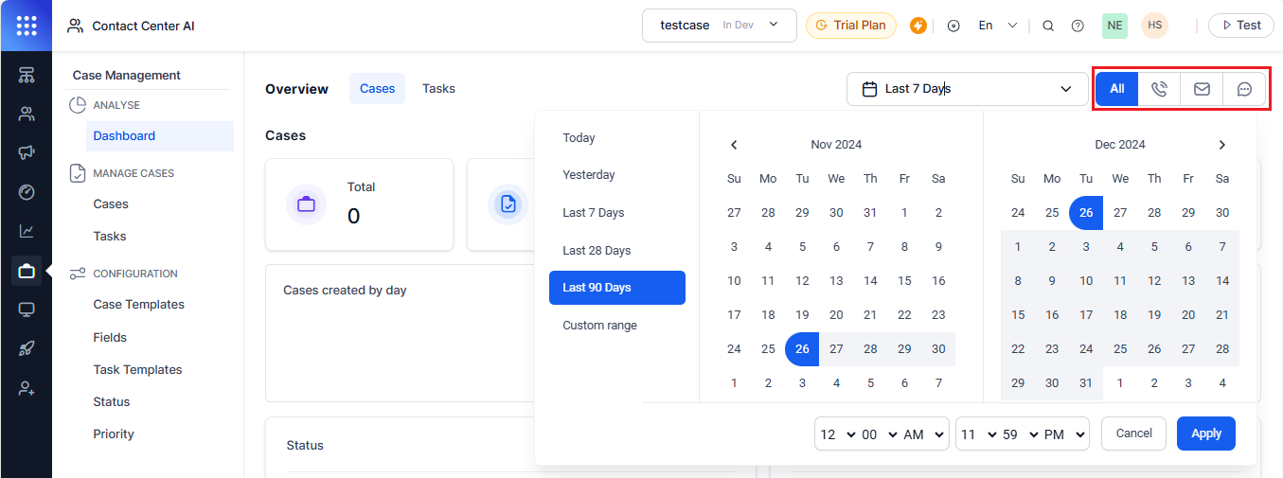Apply the selected date range
Screen dimensions: 1283x478
[1205, 434]
